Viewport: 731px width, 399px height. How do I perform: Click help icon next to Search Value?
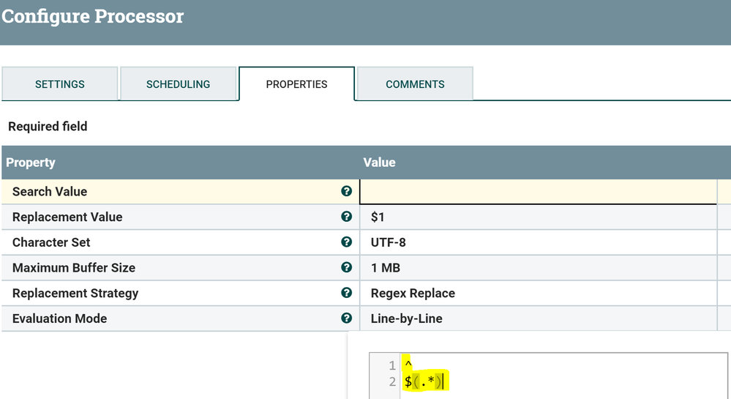coord(347,191)
